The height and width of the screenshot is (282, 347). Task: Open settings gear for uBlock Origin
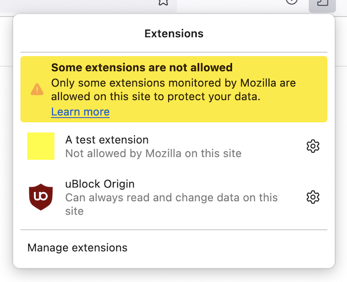[x=313, y=198]
